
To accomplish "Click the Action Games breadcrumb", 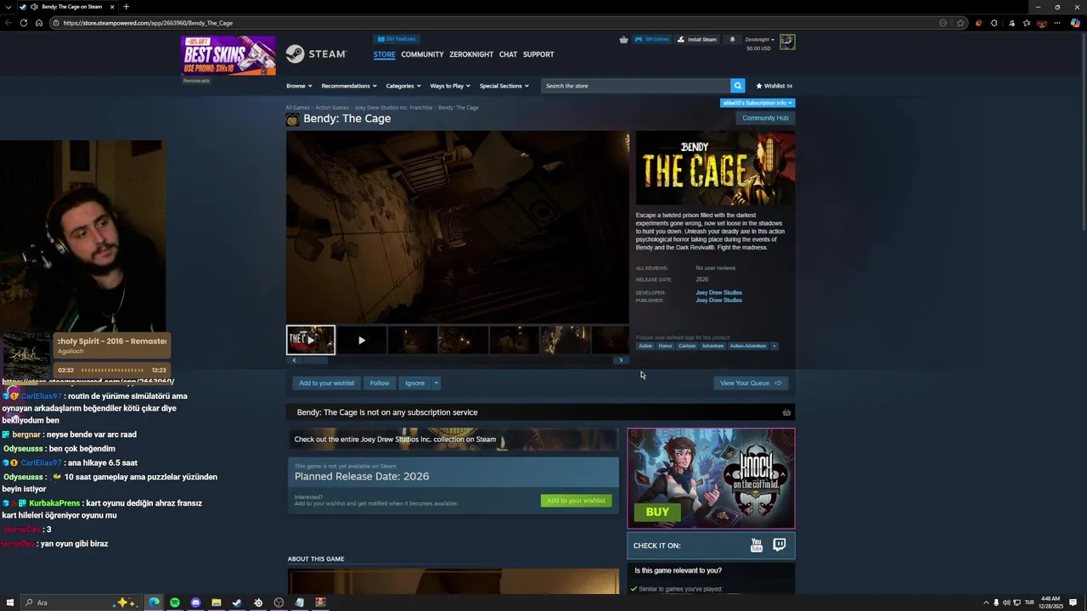I will [332, 108].
